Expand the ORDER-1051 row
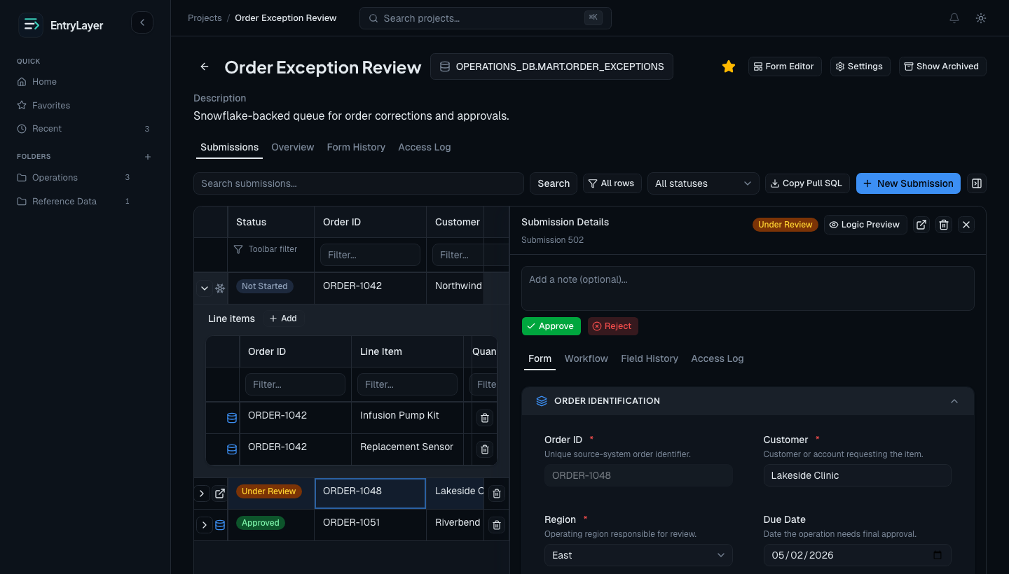Image resolution: width=1009 pixels, height=574 pixels. pyautogui.click(x=204, y=525)
